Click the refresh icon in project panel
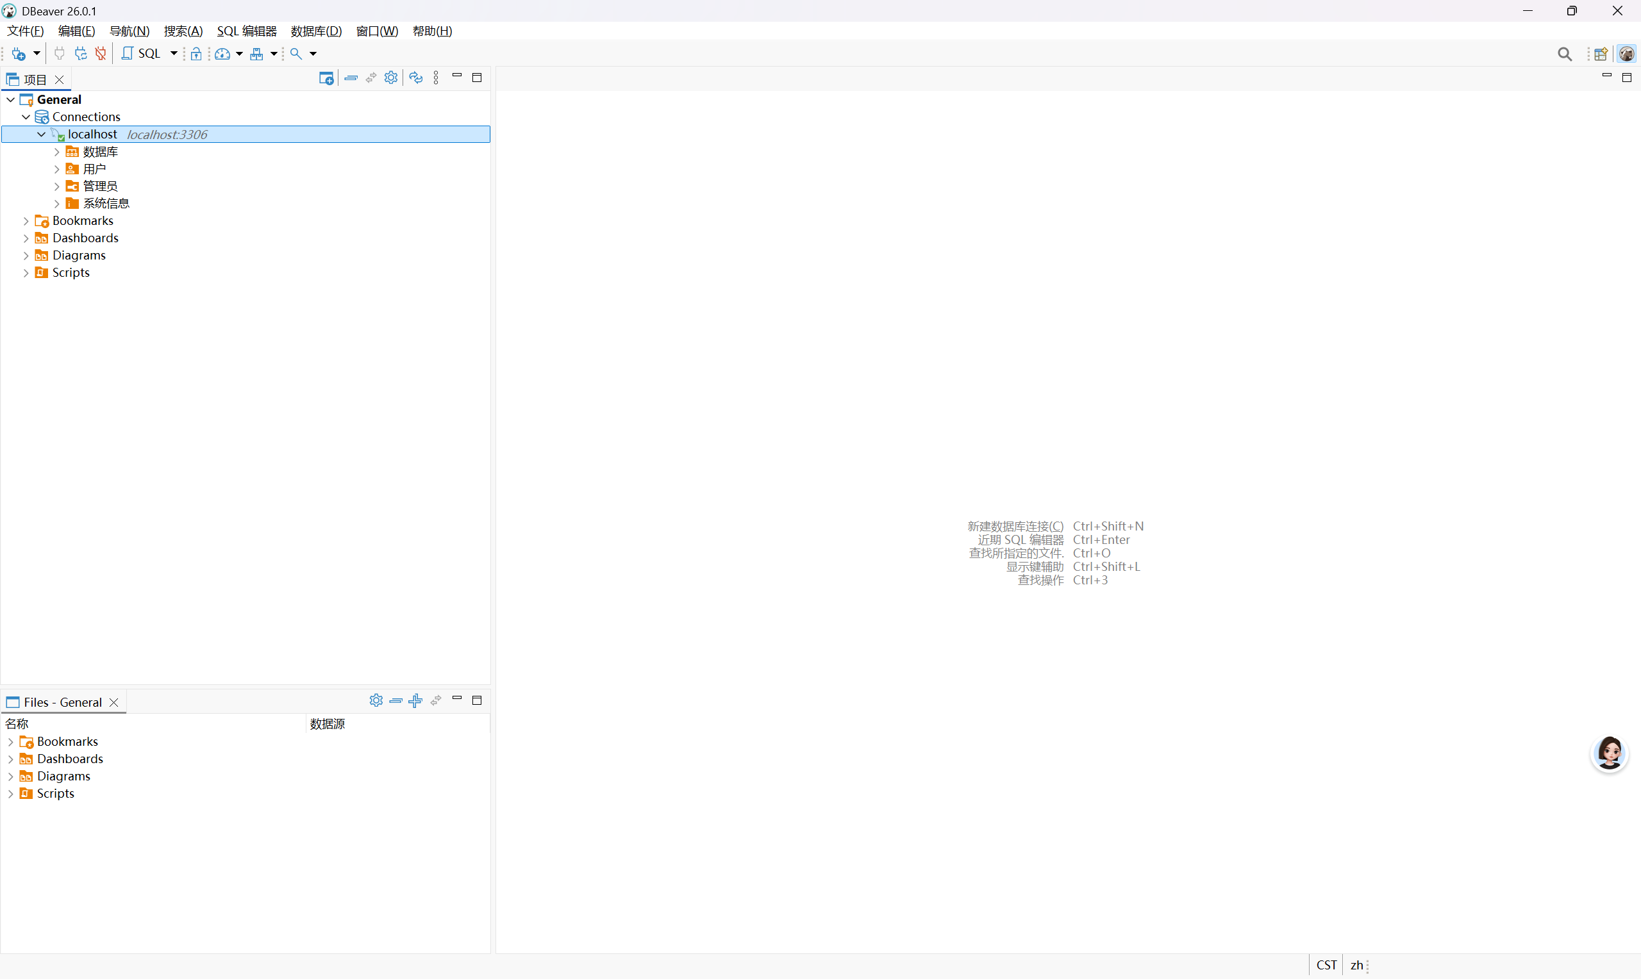The image size is (1641, 979). [x=415, y=78]
